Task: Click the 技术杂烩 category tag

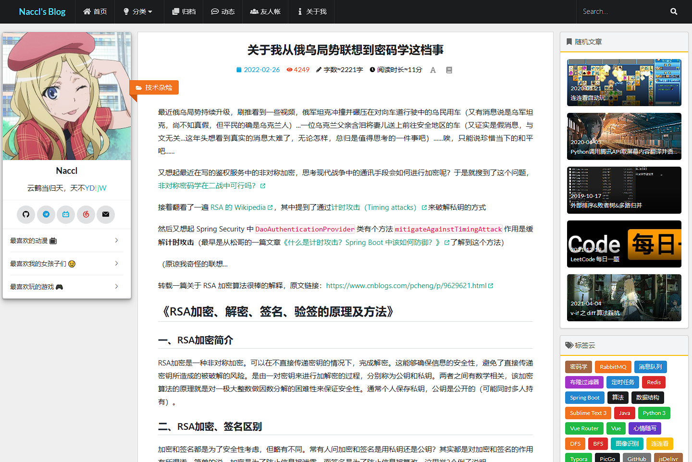Action: [154, 87]
